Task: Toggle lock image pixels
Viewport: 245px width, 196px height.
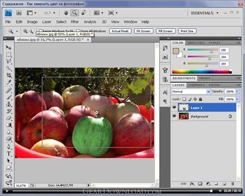Action: (189, 99)
